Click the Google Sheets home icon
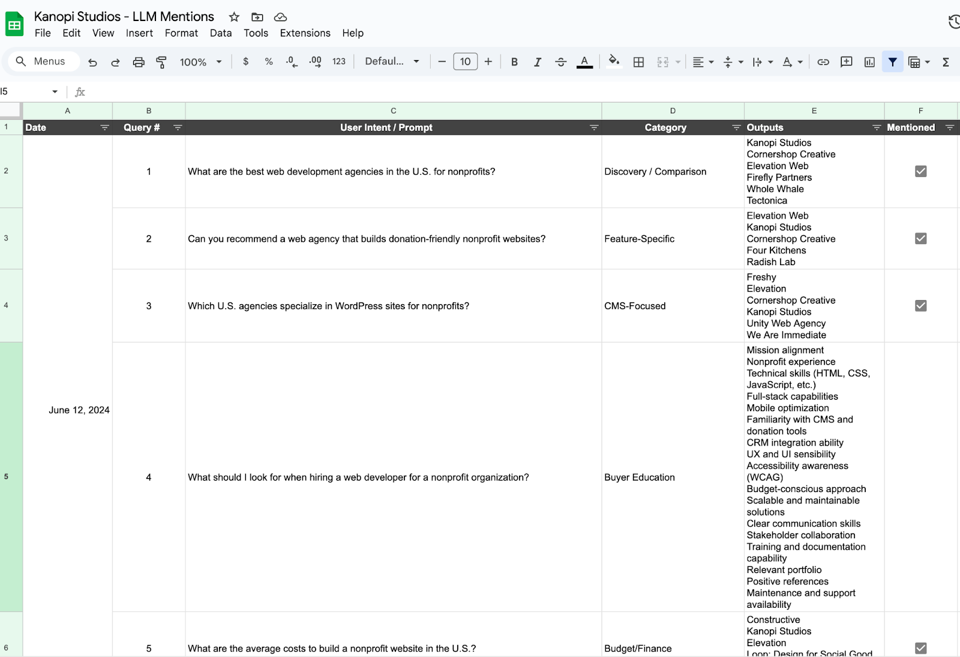960x657 pixels. (14, 25)
